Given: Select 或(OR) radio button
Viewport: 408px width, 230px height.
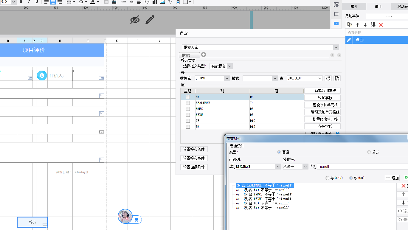Looking at the screenshot, I should (x=351, y=178).
